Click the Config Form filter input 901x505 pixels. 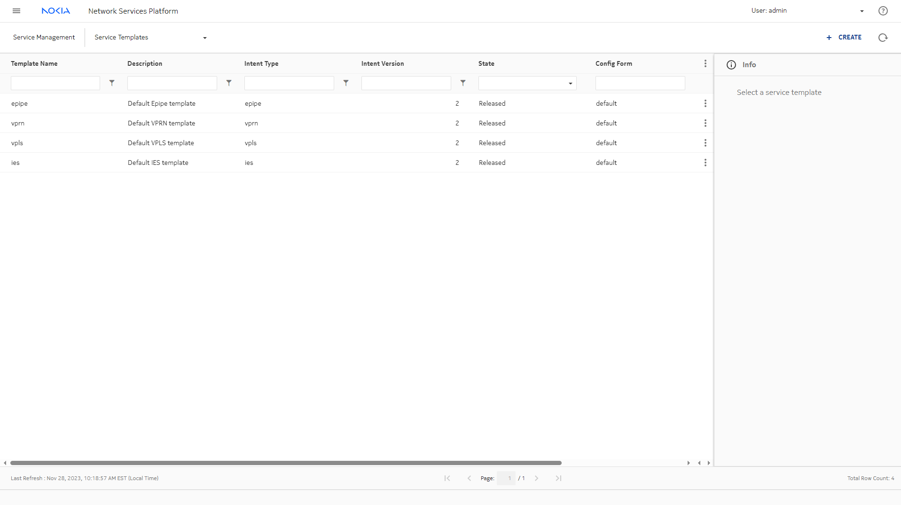pos(640,84)
